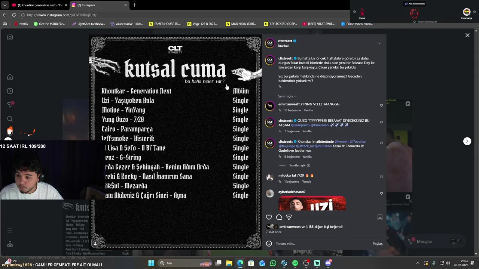Open File Explorer from the taskbar

pos(229,263)
